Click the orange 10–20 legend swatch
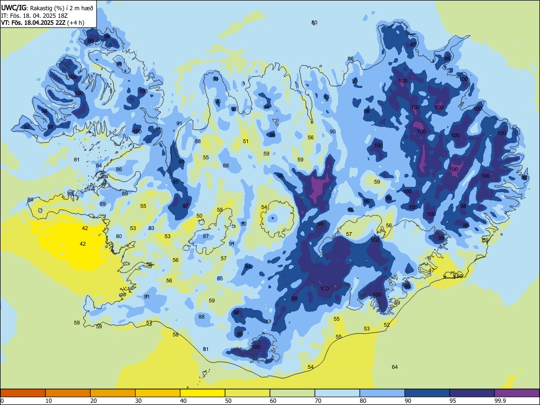540x405 pixels. [x=68, y=393]
